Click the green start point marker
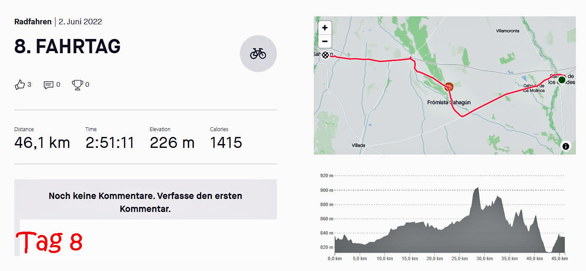The height and width of the screenshot is (271, 586). click(x=562, y=80)
